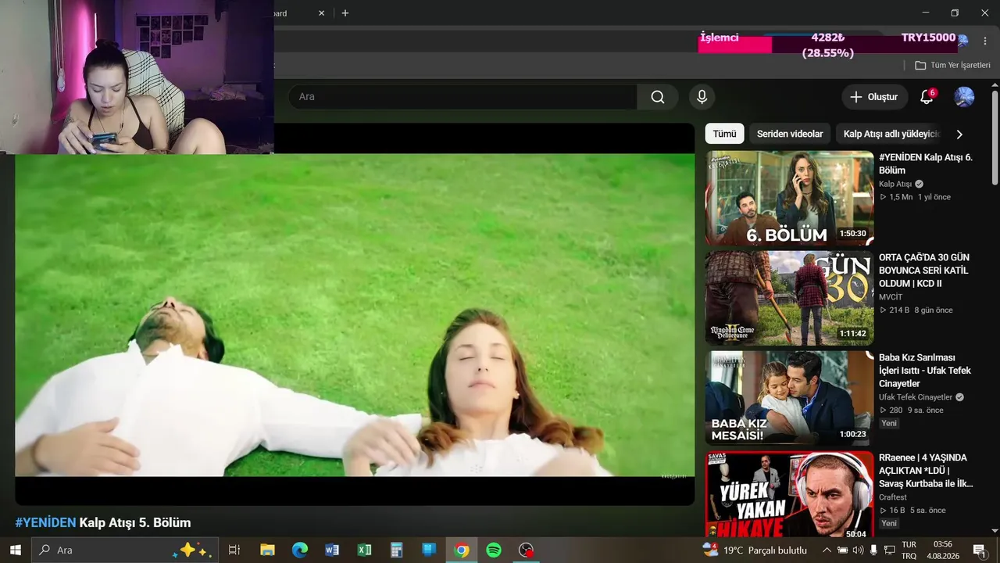Open the Yürek Yakan Hikaye thumbnail
The height and width of the screenshot is (563, 1000).
point(789,494)
